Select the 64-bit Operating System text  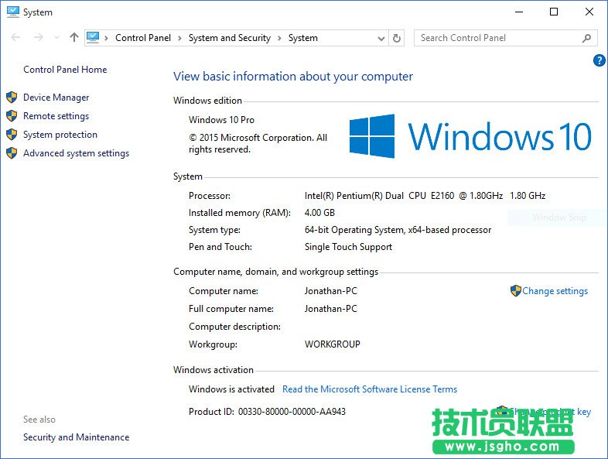[x=398, y=230]
